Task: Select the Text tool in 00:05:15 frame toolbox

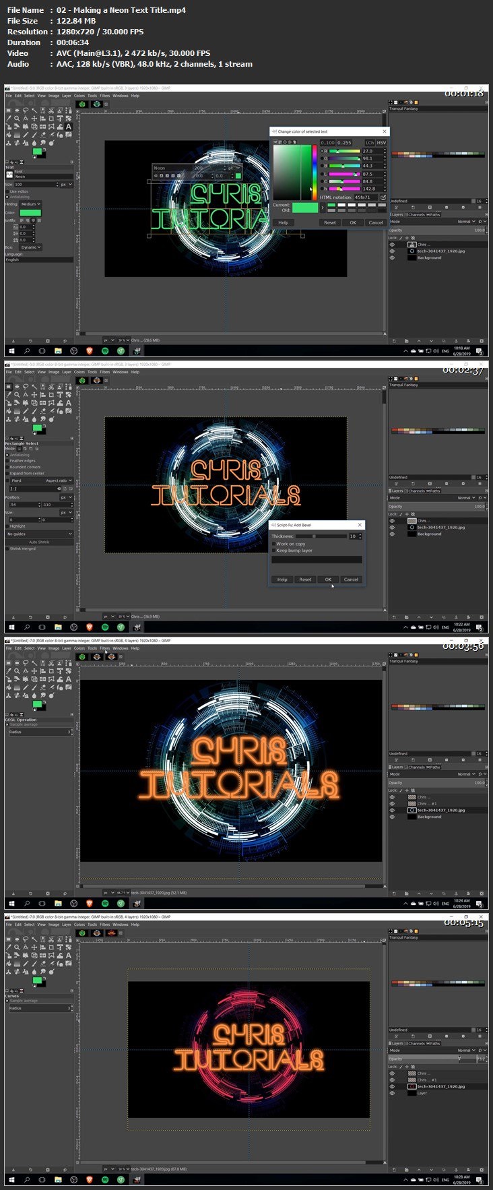Action: tap(69, 955)
